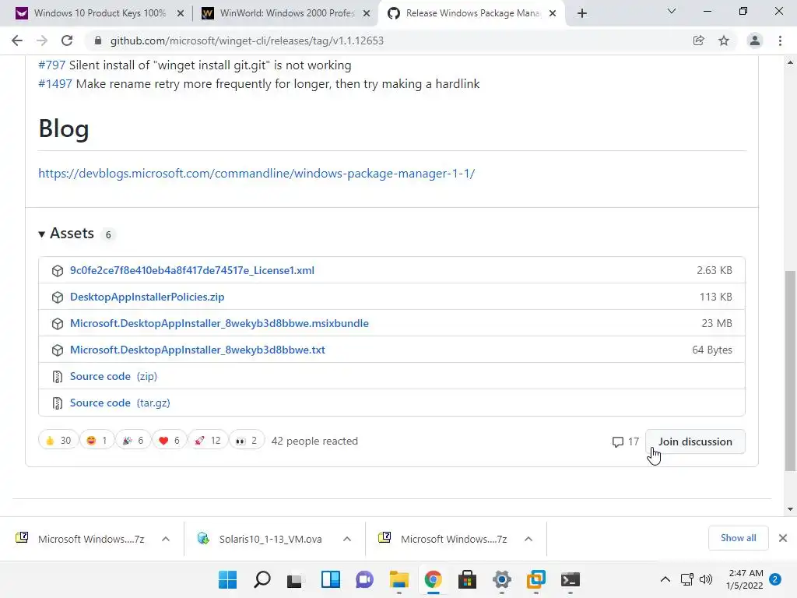Download the License1.xml asset
797x598 pixels.
click(x=192, y=270)
